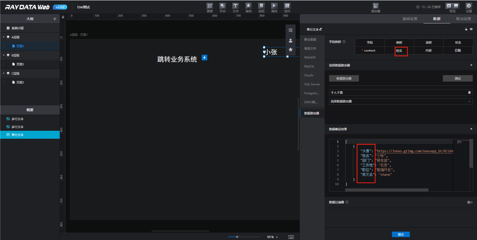Click the blue 提交 submit button

[401, 234]
